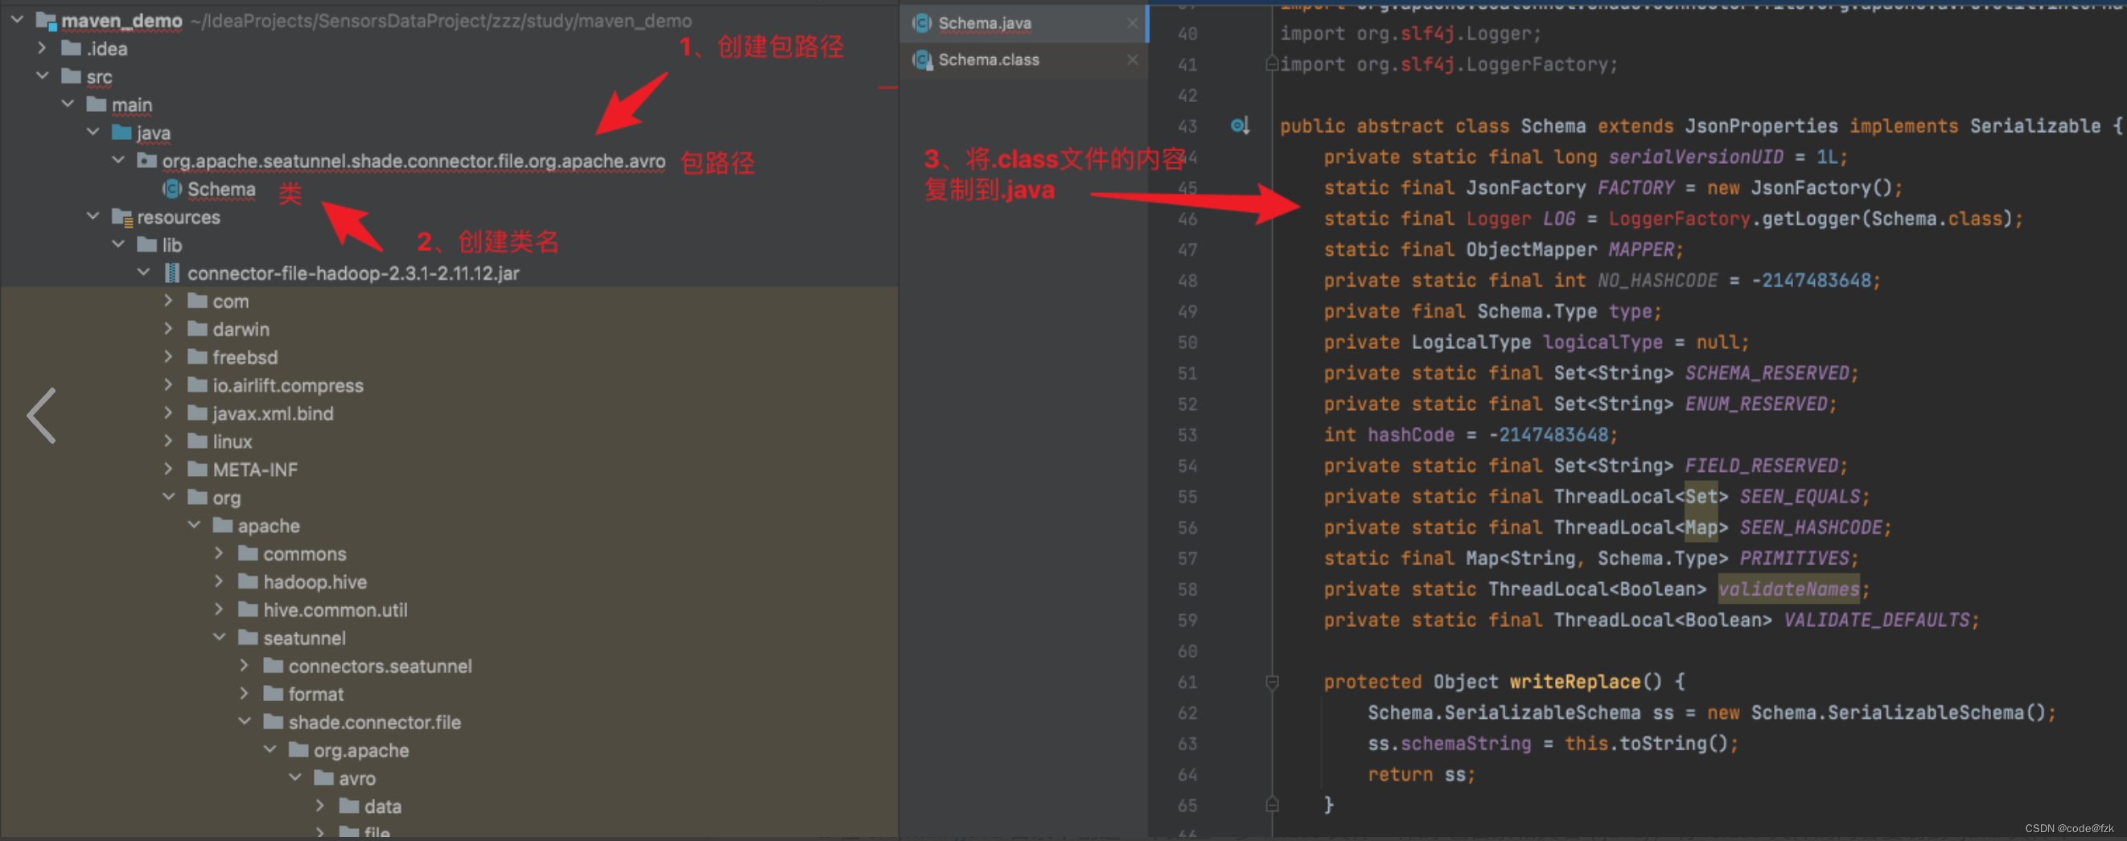This screenshot has height=841, width=2127.
Task: Close the Schema.class tab
Action: coord(1132,59)
